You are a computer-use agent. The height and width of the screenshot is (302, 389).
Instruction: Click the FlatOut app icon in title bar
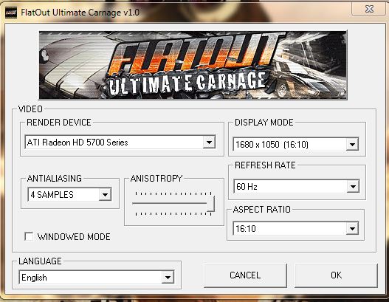click(11, 13)
